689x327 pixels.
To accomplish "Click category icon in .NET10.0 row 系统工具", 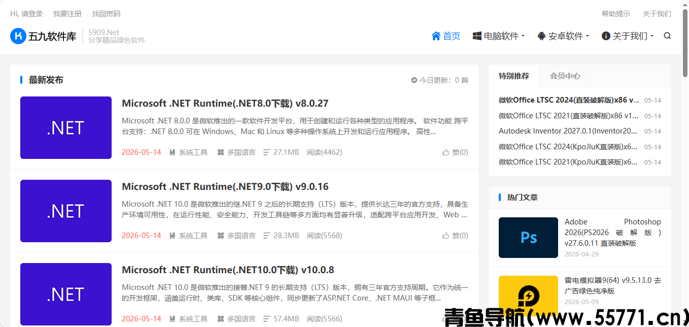I will pyautogui.click(x=173, y=319).
